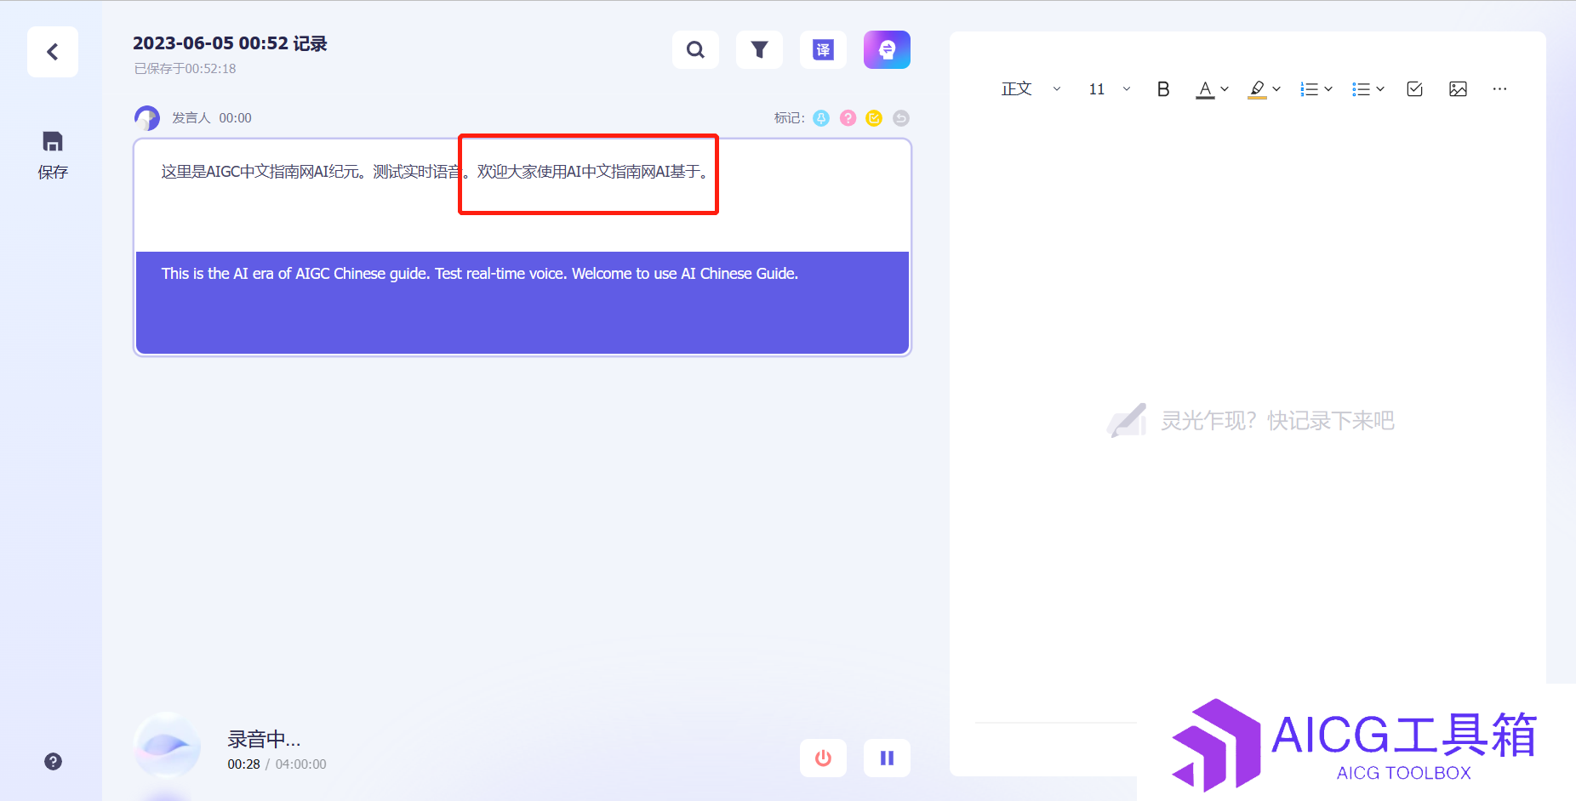The height and width of the screenshot is (801, 1576).
Task: Click the font color A icon
Action: pyautogui.click(x=1205, y=88)
